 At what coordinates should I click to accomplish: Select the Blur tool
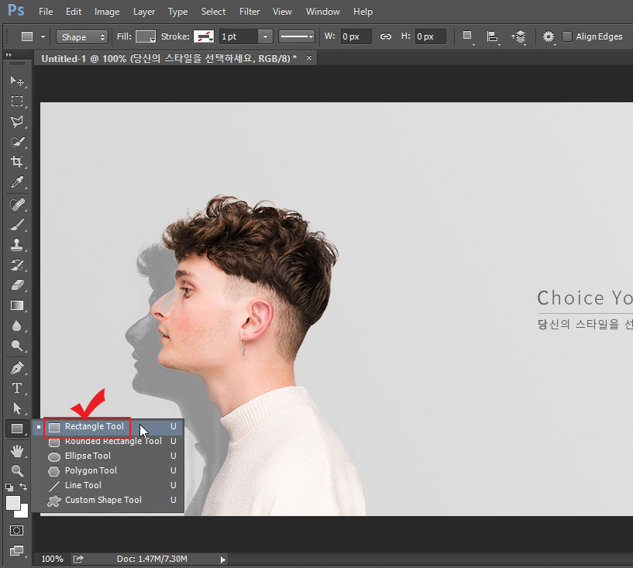tap(17, 325)
